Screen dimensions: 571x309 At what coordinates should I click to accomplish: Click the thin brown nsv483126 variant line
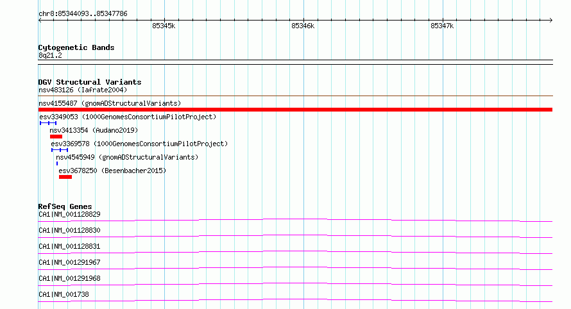pos(295,96)
